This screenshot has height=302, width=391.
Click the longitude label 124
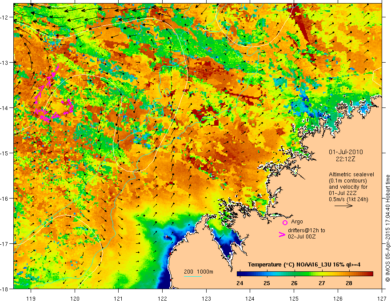point(250,298)
